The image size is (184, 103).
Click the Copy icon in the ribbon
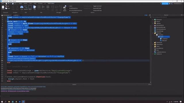coord(6,8)
